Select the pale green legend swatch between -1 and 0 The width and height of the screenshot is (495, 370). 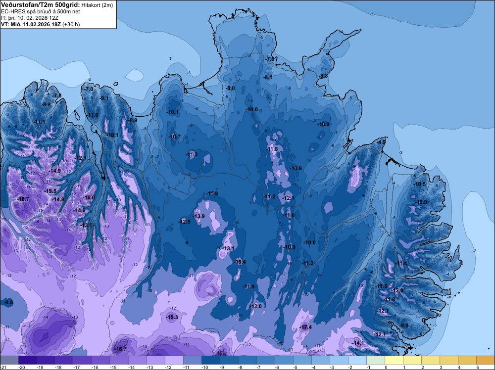376,360
